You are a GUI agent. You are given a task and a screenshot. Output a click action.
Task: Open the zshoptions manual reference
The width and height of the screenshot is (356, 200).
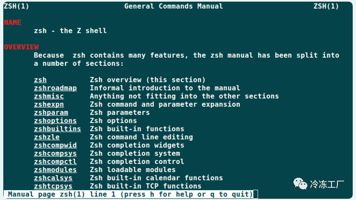tap(55, 121)
